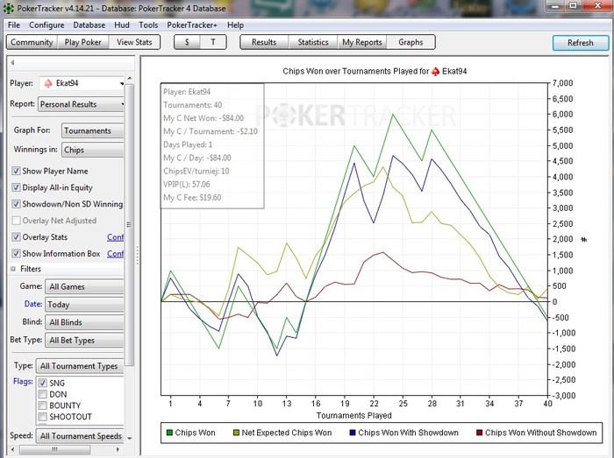Enable the BOUNTY flag checkbox
This screenshot has width=614, height=458.
pyautogui.click(x=43, y=405)
